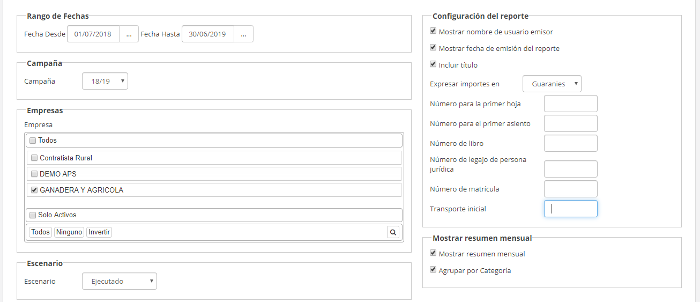Open the Fecha Hasta date picker button
This screenshot has height=302, width=700.
[243, 34]
